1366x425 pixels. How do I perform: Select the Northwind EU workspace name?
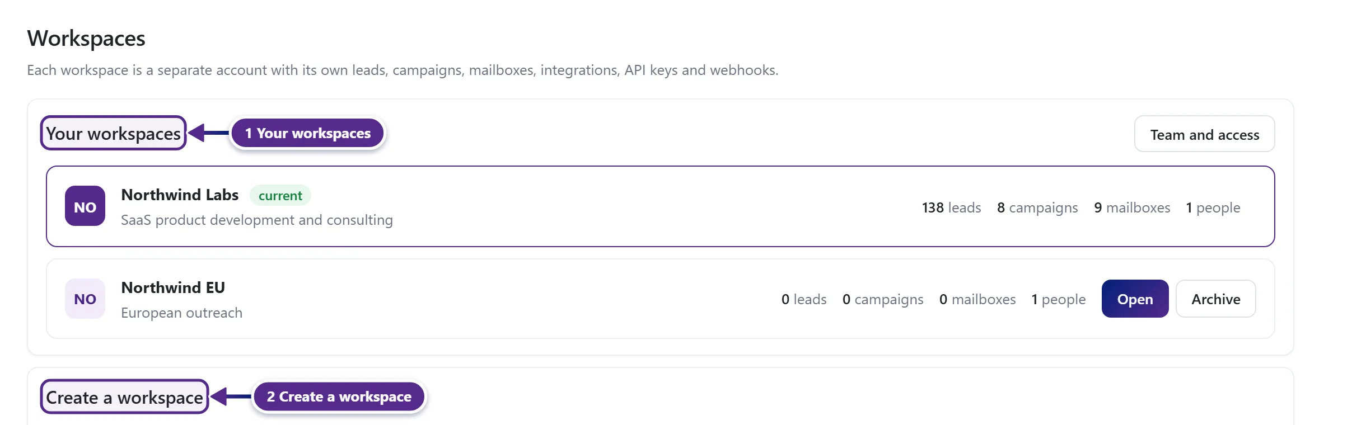(x=173, y=287)
